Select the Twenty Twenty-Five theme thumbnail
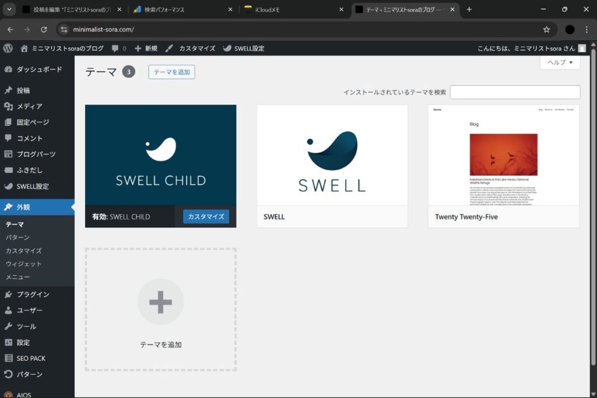Viewport: 597px width, 398px height. point(504,155)
